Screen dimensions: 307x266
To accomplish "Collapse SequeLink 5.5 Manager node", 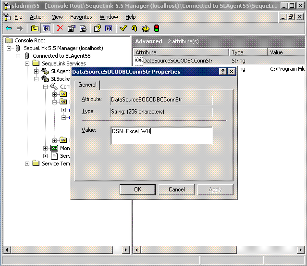I will click(x=9, y=48).
